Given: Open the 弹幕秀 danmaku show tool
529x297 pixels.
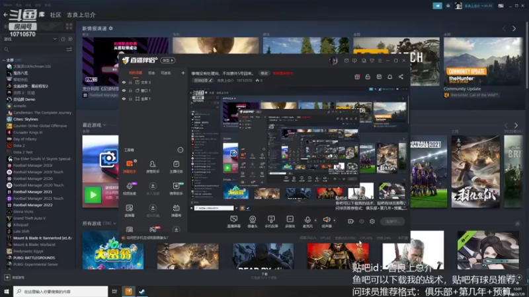Looking at the screenshot, I should [176, 211].
